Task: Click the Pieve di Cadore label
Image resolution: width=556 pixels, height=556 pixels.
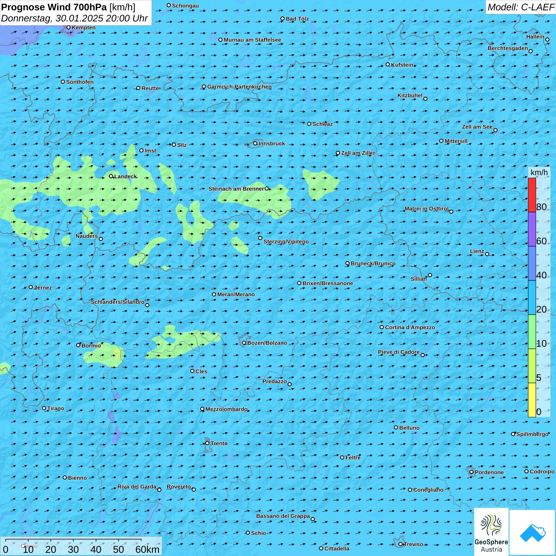Action: point(399,352)
